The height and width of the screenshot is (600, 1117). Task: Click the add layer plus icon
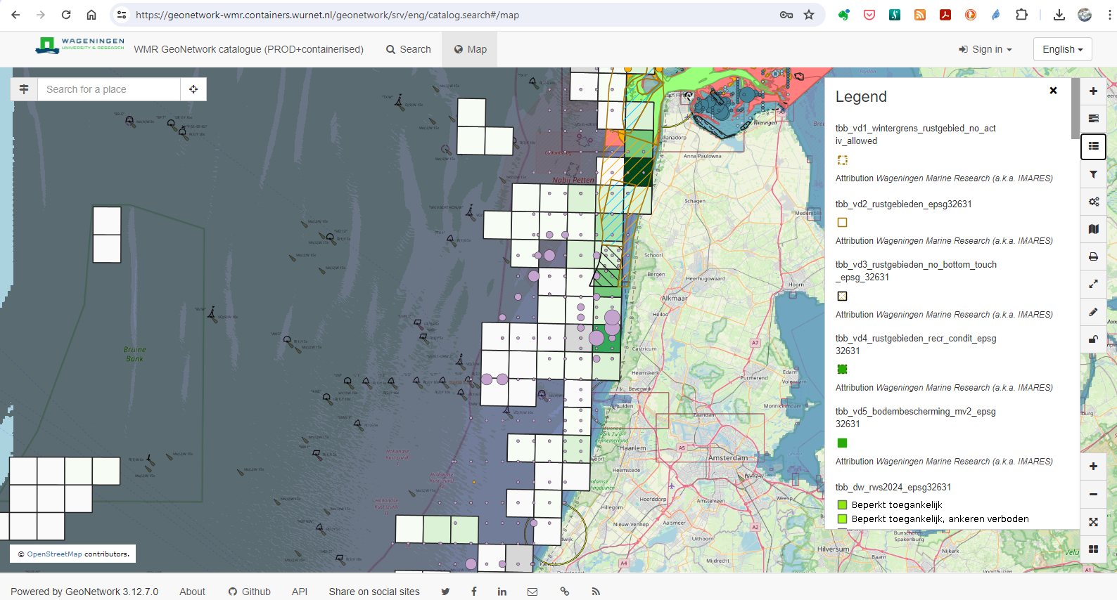coord(1093,91)
